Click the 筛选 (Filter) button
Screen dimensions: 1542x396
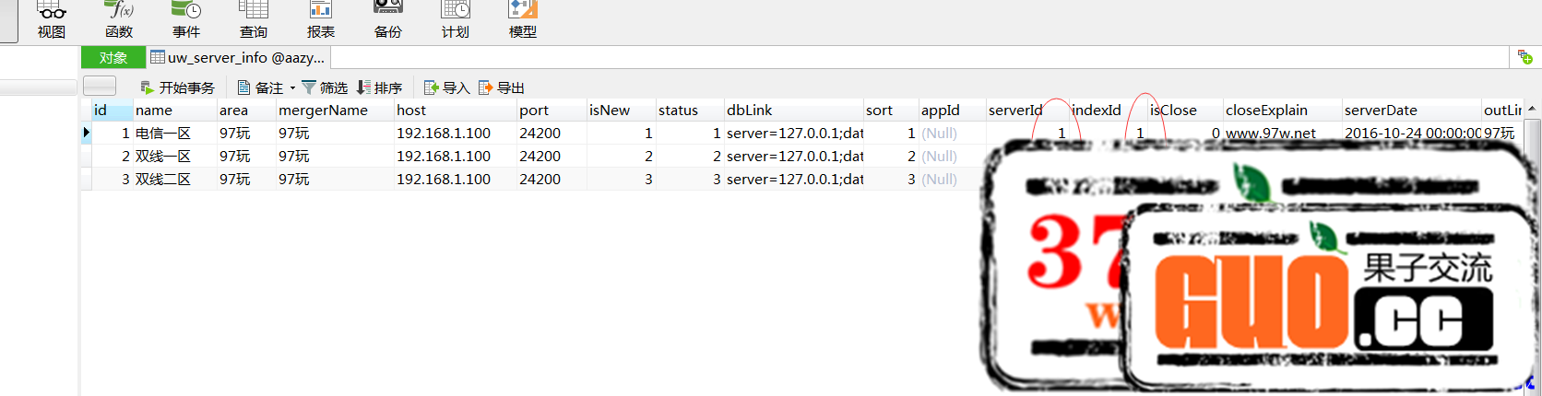[325, 87]
